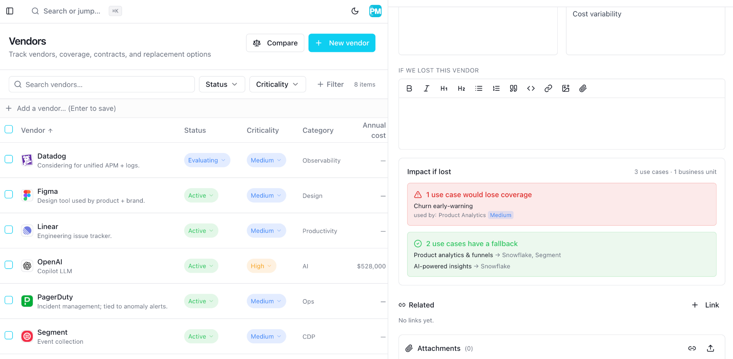Open the Datadog vendor logo

click(x=27, y=160)
